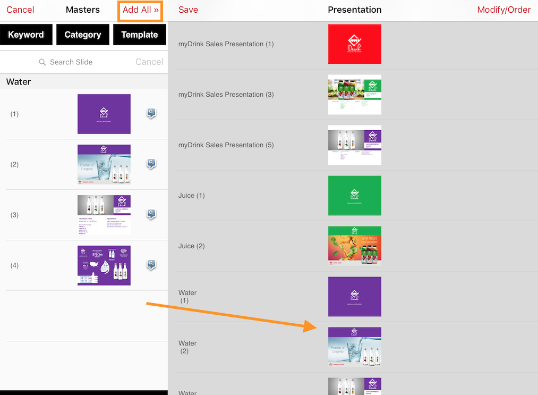Tap the note icon beside Water slide 2
Viewport: 538px width, 395px height.
(151, 164)
